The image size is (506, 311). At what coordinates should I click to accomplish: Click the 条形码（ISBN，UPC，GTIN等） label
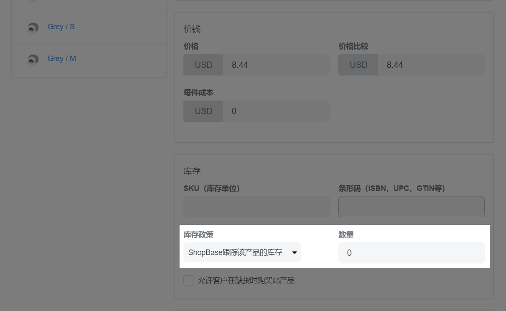[x=391, y=188]
